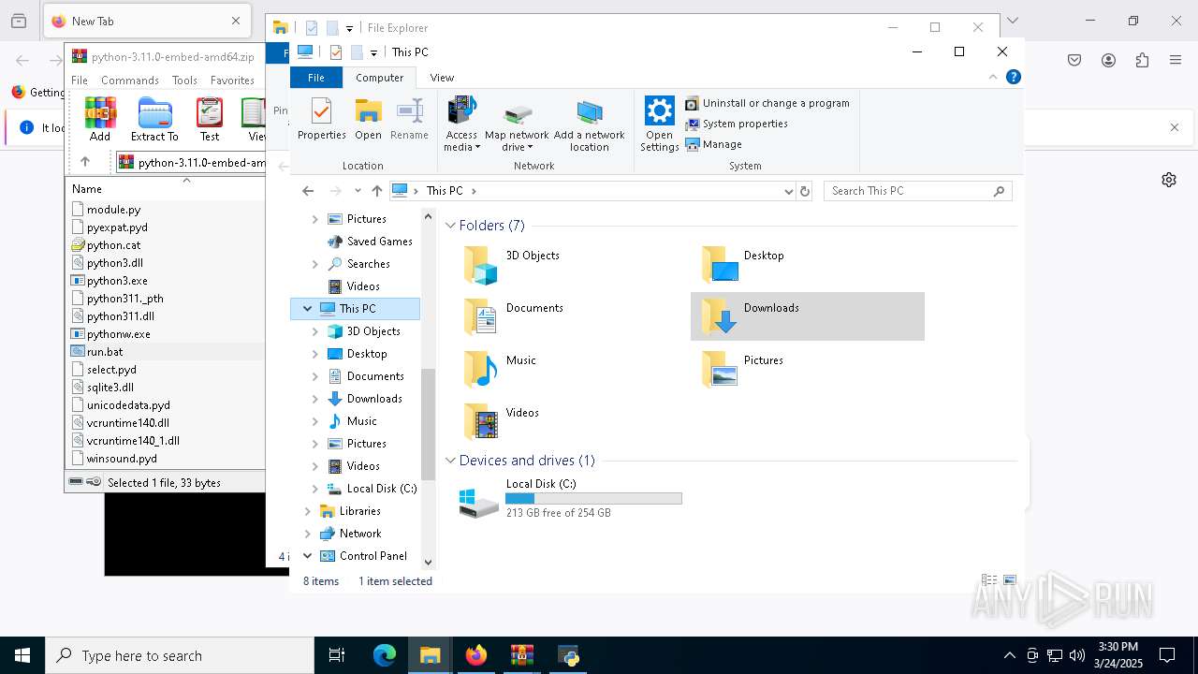
Task: Open Firefox from taskbar
Action: click(x=476, y=655)
